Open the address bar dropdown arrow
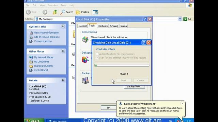The image size is (218, 122). pos(180,19)
